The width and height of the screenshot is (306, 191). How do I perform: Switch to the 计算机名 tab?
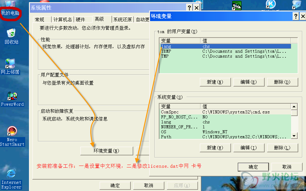click(63, 20)
